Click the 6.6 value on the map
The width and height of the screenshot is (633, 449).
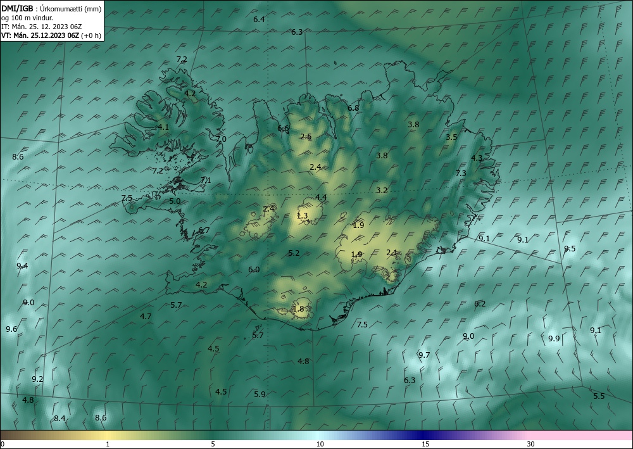click(283, 129)
